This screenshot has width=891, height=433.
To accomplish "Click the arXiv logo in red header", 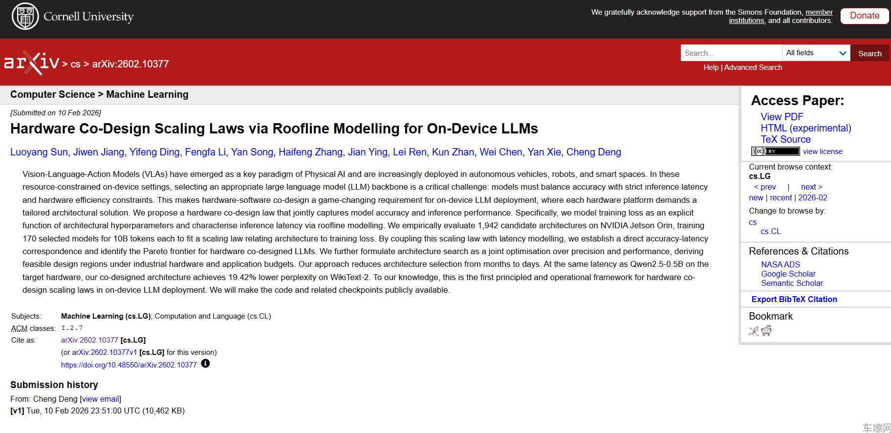I will [x=32, y=63].
